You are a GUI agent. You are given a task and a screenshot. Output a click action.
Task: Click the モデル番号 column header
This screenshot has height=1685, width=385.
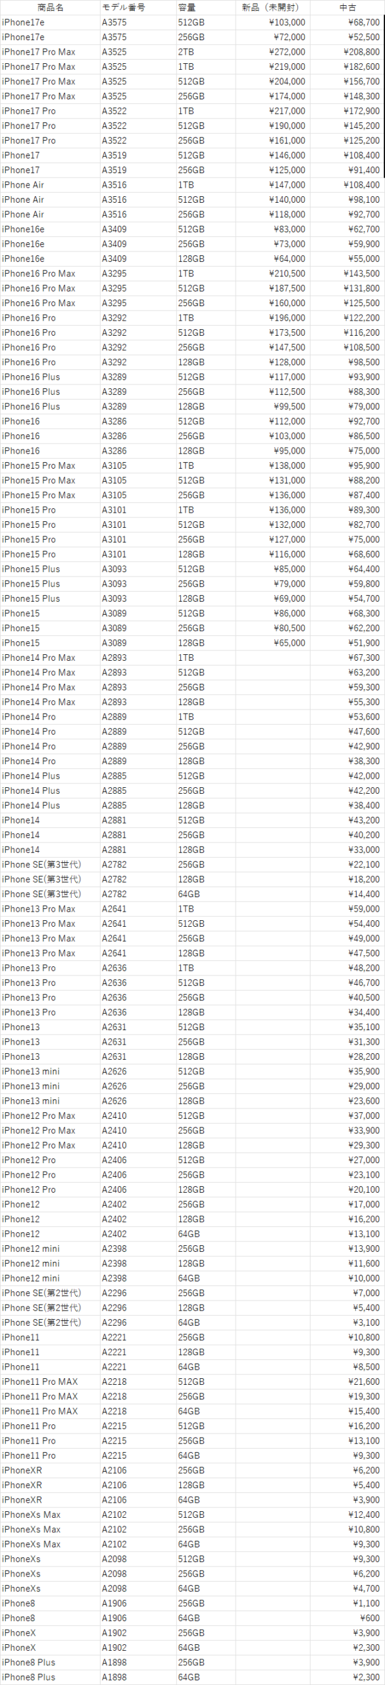click(x=124, y=8)
